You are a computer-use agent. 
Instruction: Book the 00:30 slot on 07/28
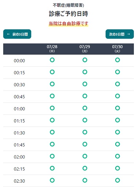[52, 84]
